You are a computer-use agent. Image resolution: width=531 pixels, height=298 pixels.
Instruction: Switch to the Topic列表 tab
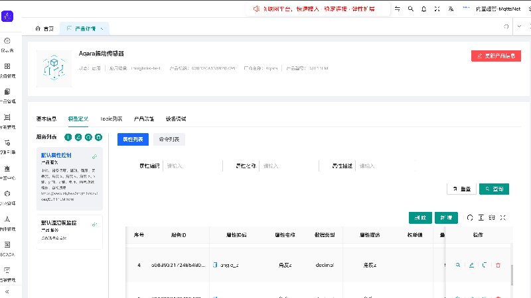pos(111,119)
